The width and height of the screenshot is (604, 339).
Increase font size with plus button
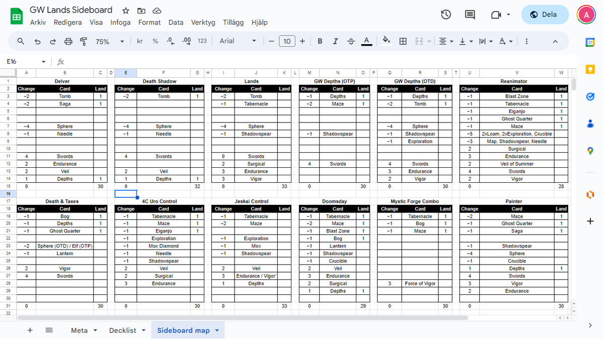(x=303, y=41)
